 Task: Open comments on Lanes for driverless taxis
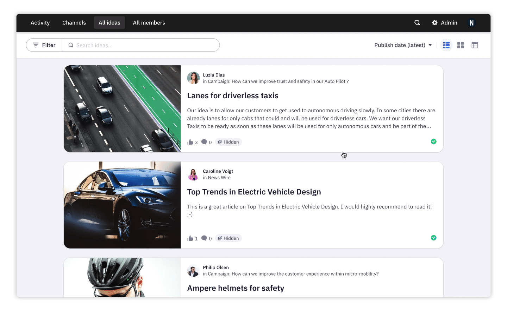tap(204, 142)
